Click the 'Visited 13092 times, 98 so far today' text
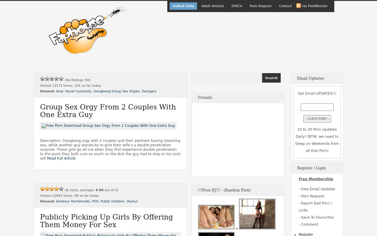Image resolution: width=377 pixels, height=236 pixels. [x=70, y=196]
